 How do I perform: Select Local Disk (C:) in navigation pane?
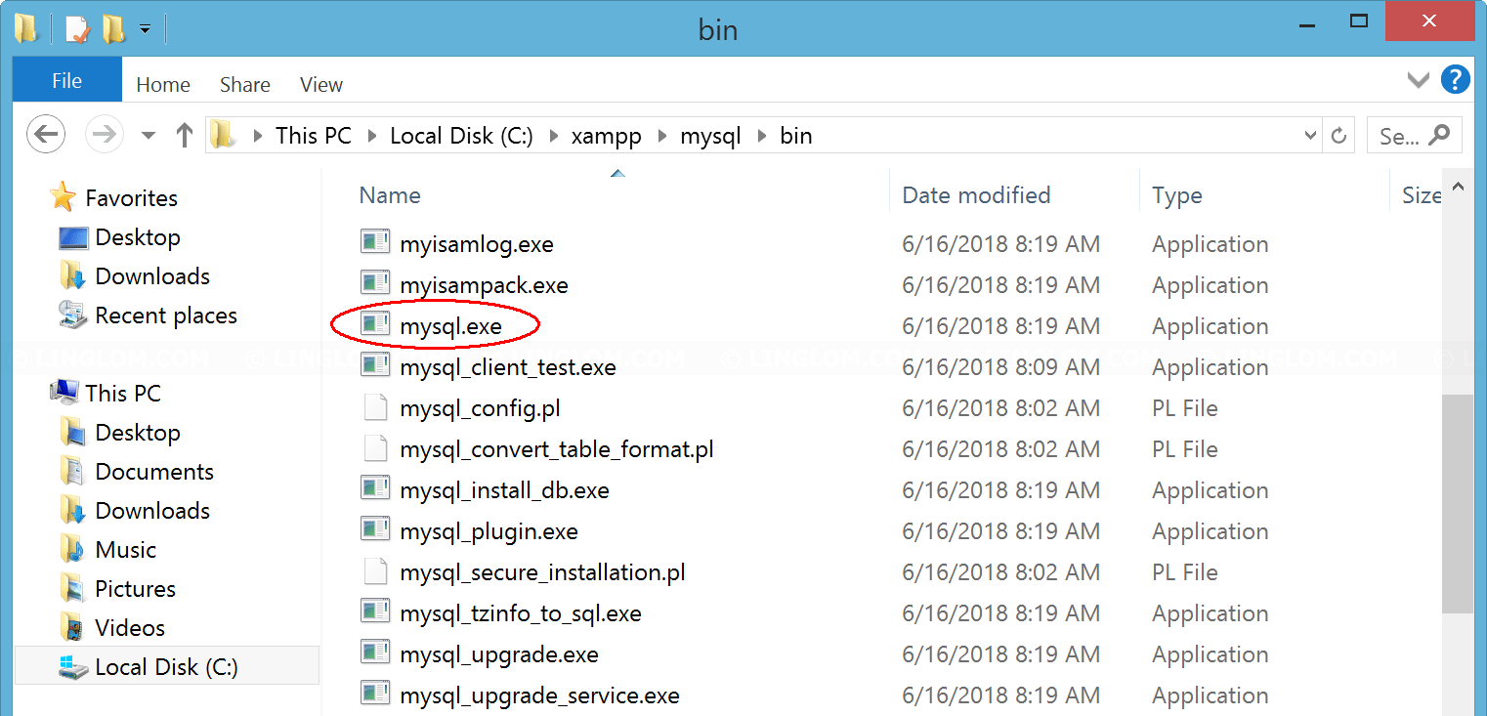[167, 667]
